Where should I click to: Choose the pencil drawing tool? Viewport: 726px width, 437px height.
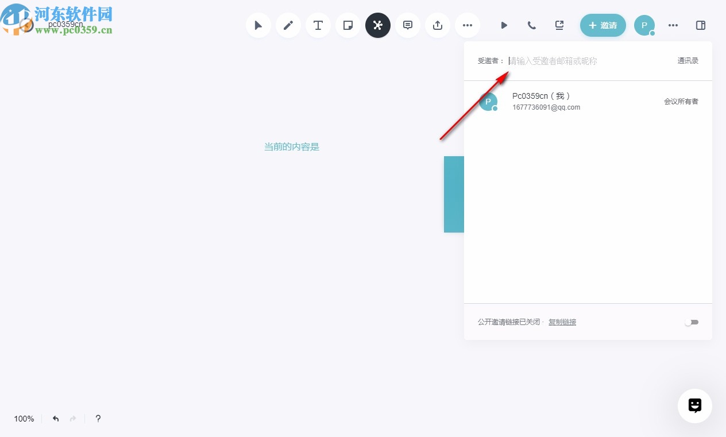[x=288, y=25]
